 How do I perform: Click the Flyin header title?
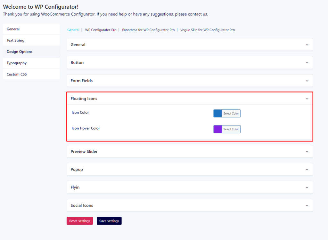pos(75,187)
